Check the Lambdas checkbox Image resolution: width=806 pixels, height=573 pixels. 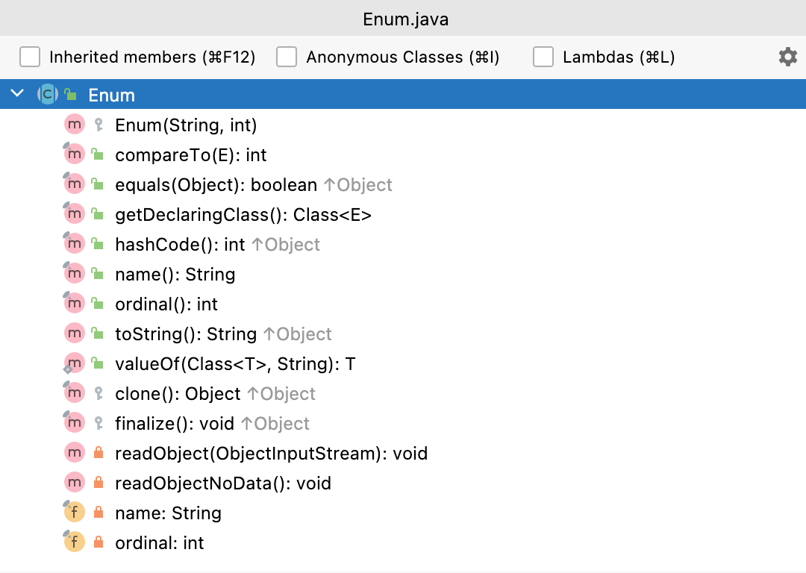point(543,57)
